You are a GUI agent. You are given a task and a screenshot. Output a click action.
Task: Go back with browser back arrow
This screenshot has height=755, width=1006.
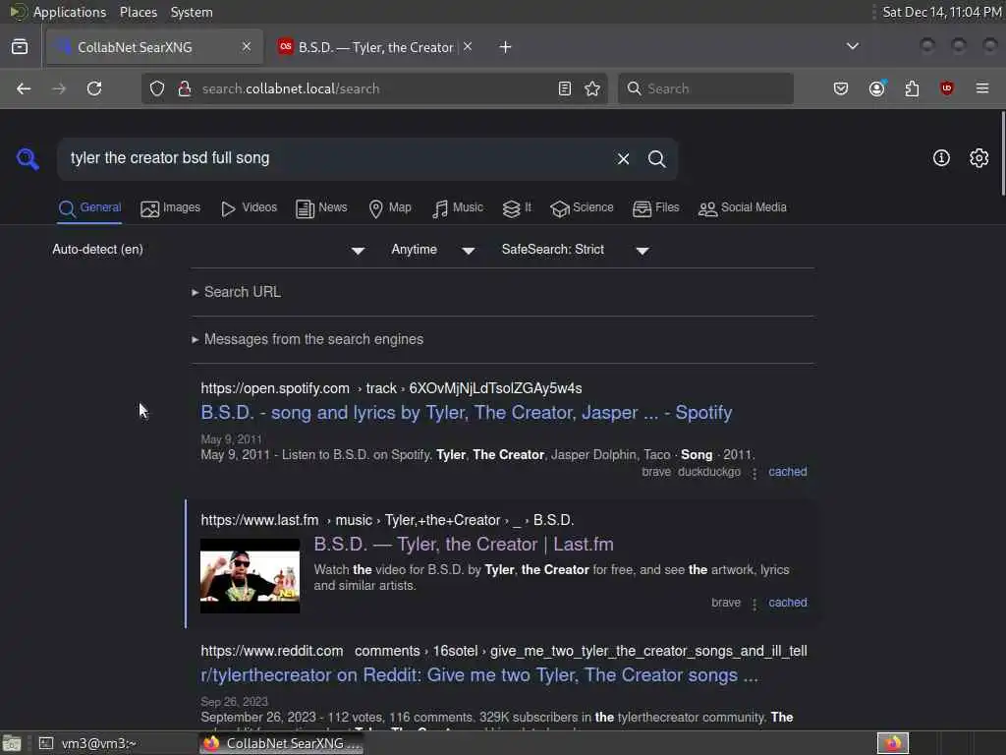point(24,88)
